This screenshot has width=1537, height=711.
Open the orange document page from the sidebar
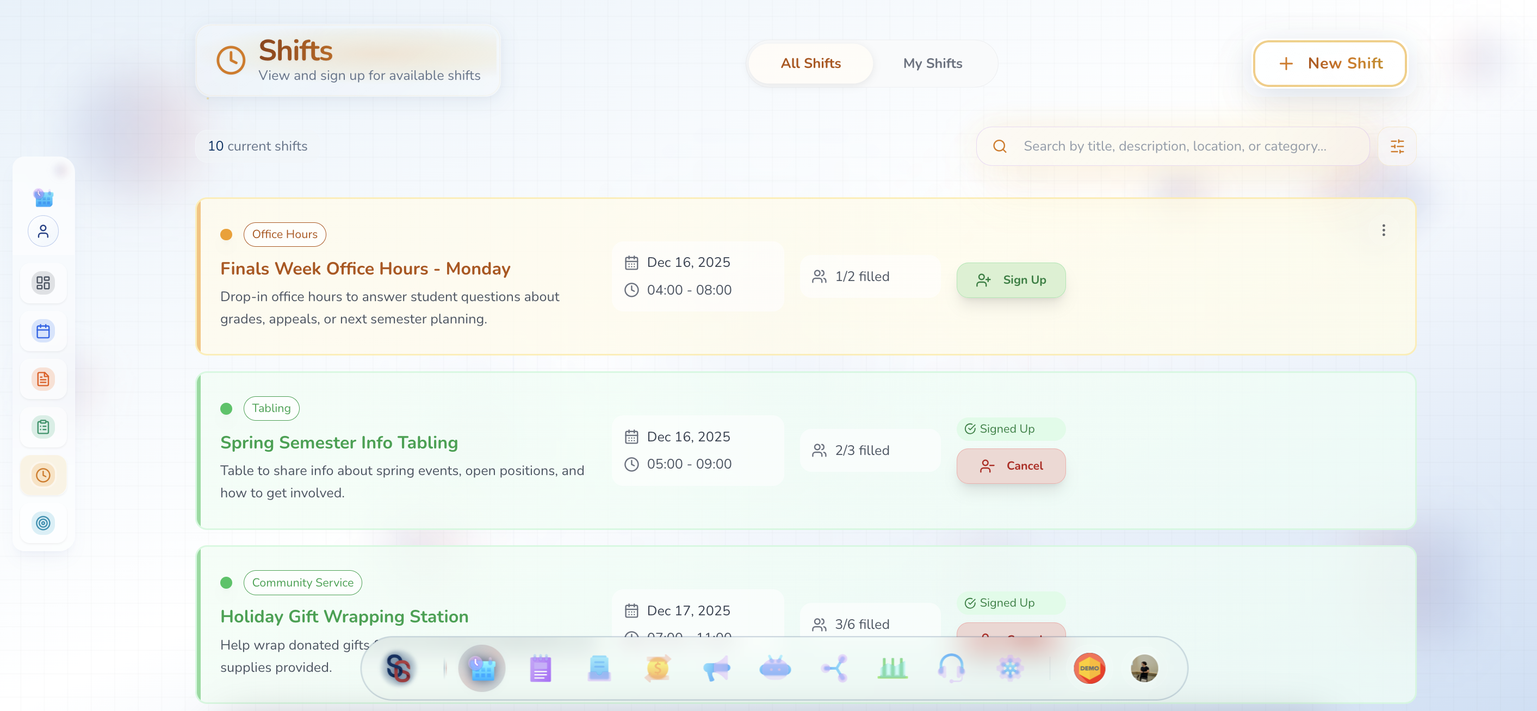pos(43,379)
